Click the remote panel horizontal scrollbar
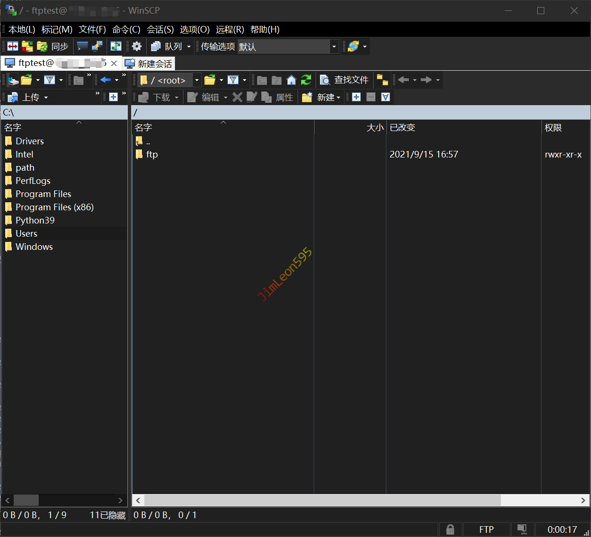Viewport: 591px width, 537px height. pyautogui.click(x=322, y=500)
